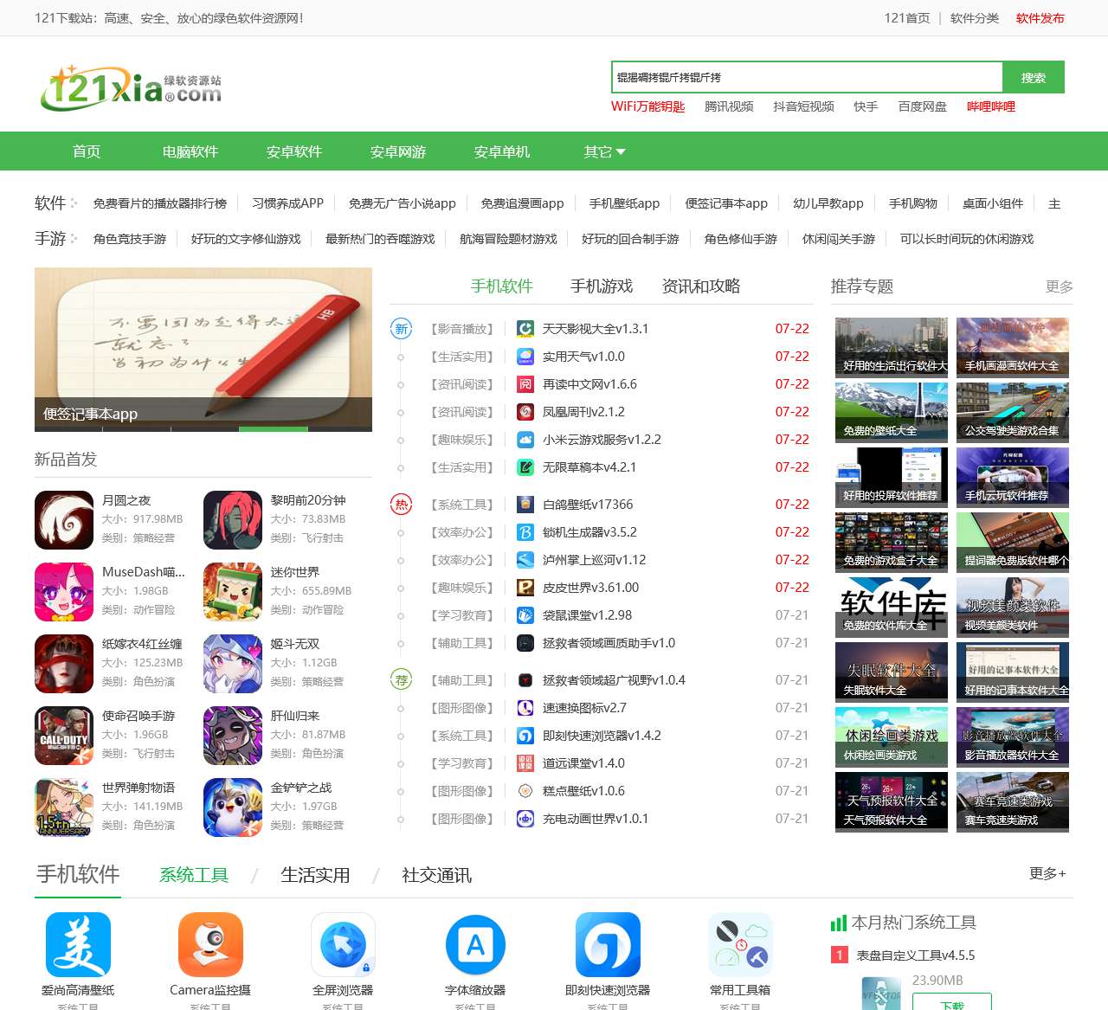Screen dimensions: 1108x1010
Task: Focus the search input field
Action: 807,77
